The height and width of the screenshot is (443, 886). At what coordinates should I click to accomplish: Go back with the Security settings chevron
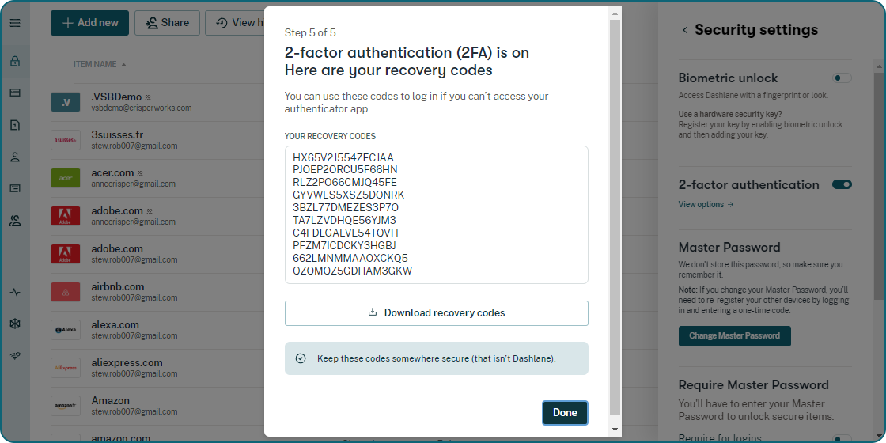click(x=685, y=30)
